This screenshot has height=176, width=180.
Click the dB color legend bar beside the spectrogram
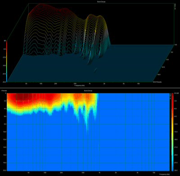(x=172, y=132)
